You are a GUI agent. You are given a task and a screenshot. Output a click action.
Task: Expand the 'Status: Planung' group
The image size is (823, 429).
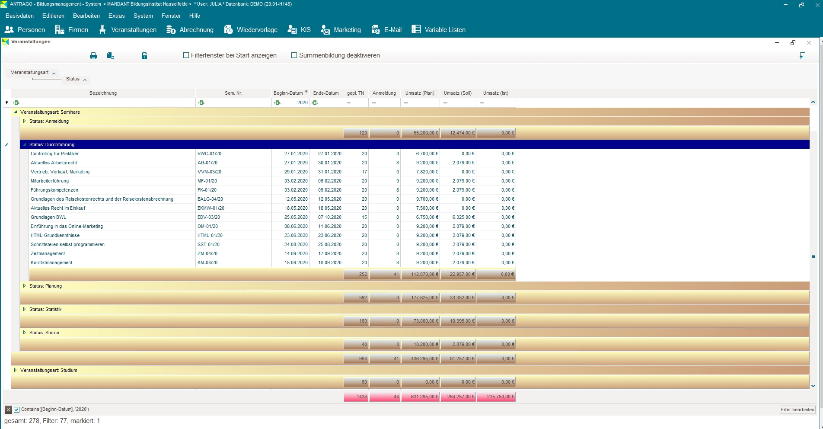(x=25, y=286)
